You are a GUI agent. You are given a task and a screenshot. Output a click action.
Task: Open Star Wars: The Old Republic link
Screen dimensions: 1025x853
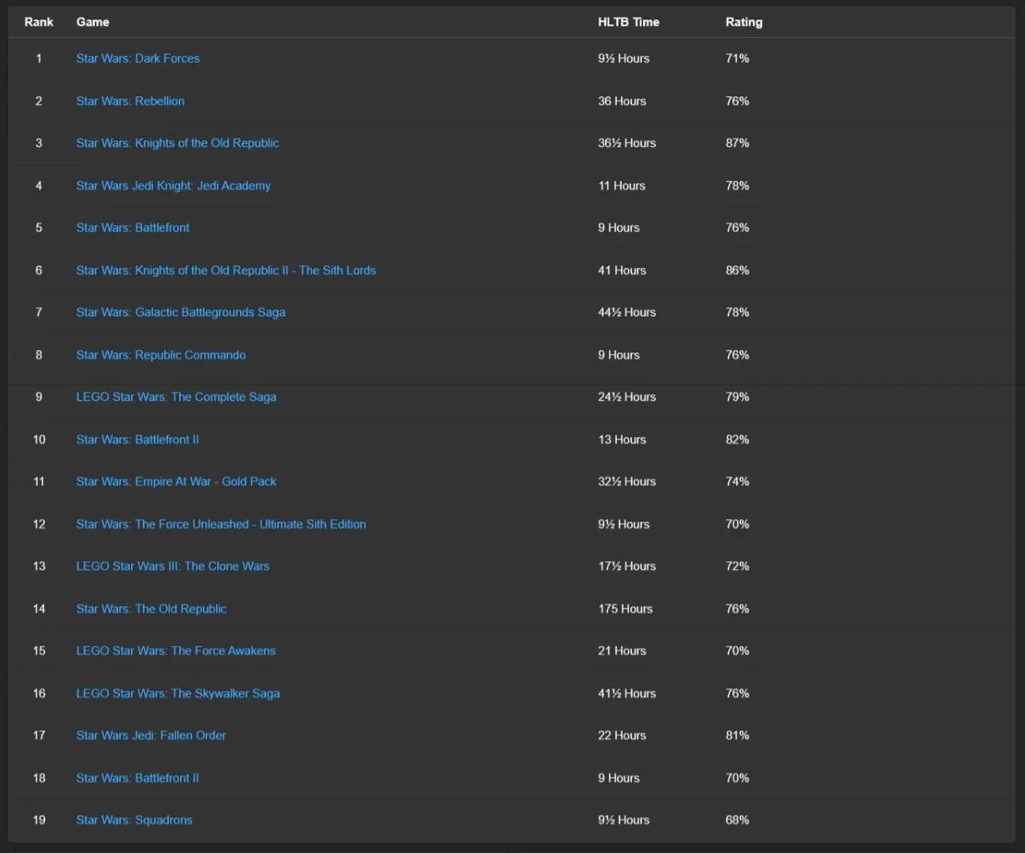[x=151, y=608]
